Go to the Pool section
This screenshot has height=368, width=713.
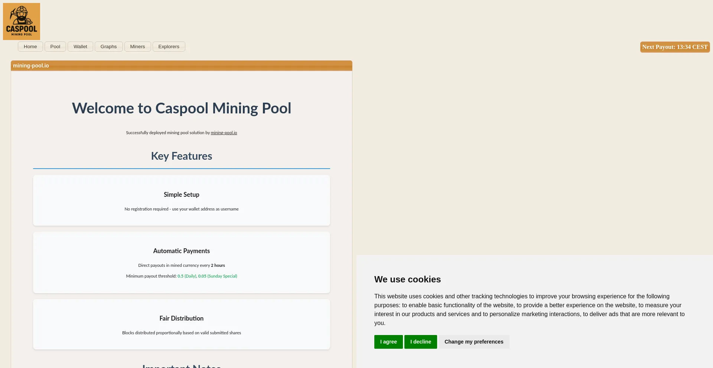click(x=55, y=47)
